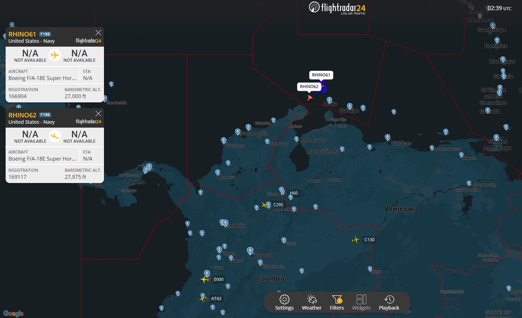
Task: Select the RHINO61 map label
Action: point(321,75)
